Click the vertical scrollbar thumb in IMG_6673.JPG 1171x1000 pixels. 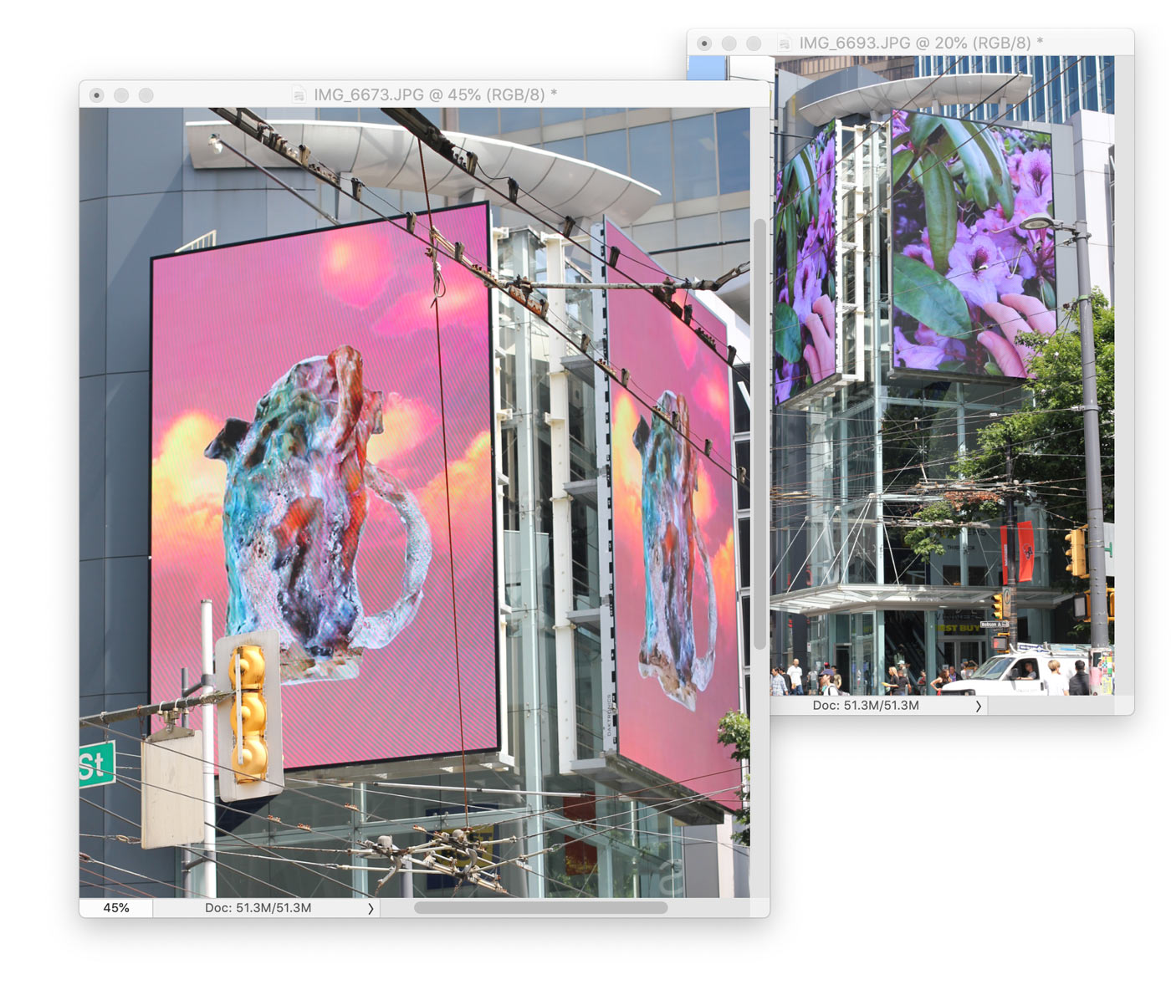[759, 435]
